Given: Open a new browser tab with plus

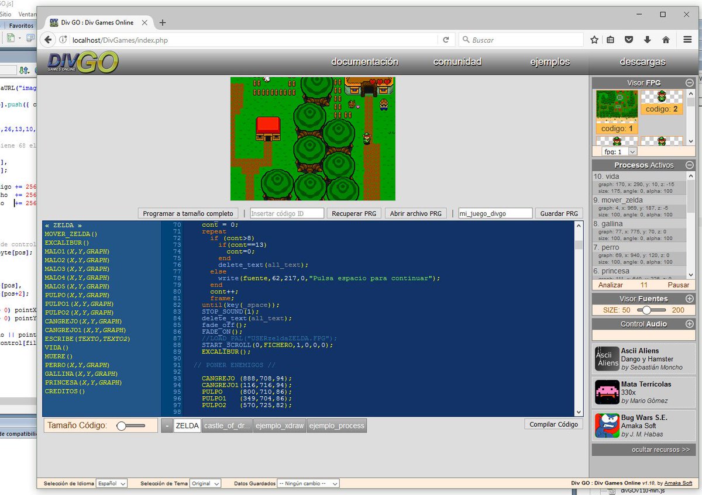Looking at the screenshot, I should (163, 23).
